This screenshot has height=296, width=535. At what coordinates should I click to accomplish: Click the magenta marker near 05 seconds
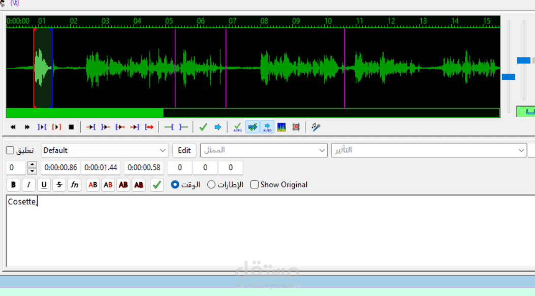pyautogui.click(x=175, y=68)
